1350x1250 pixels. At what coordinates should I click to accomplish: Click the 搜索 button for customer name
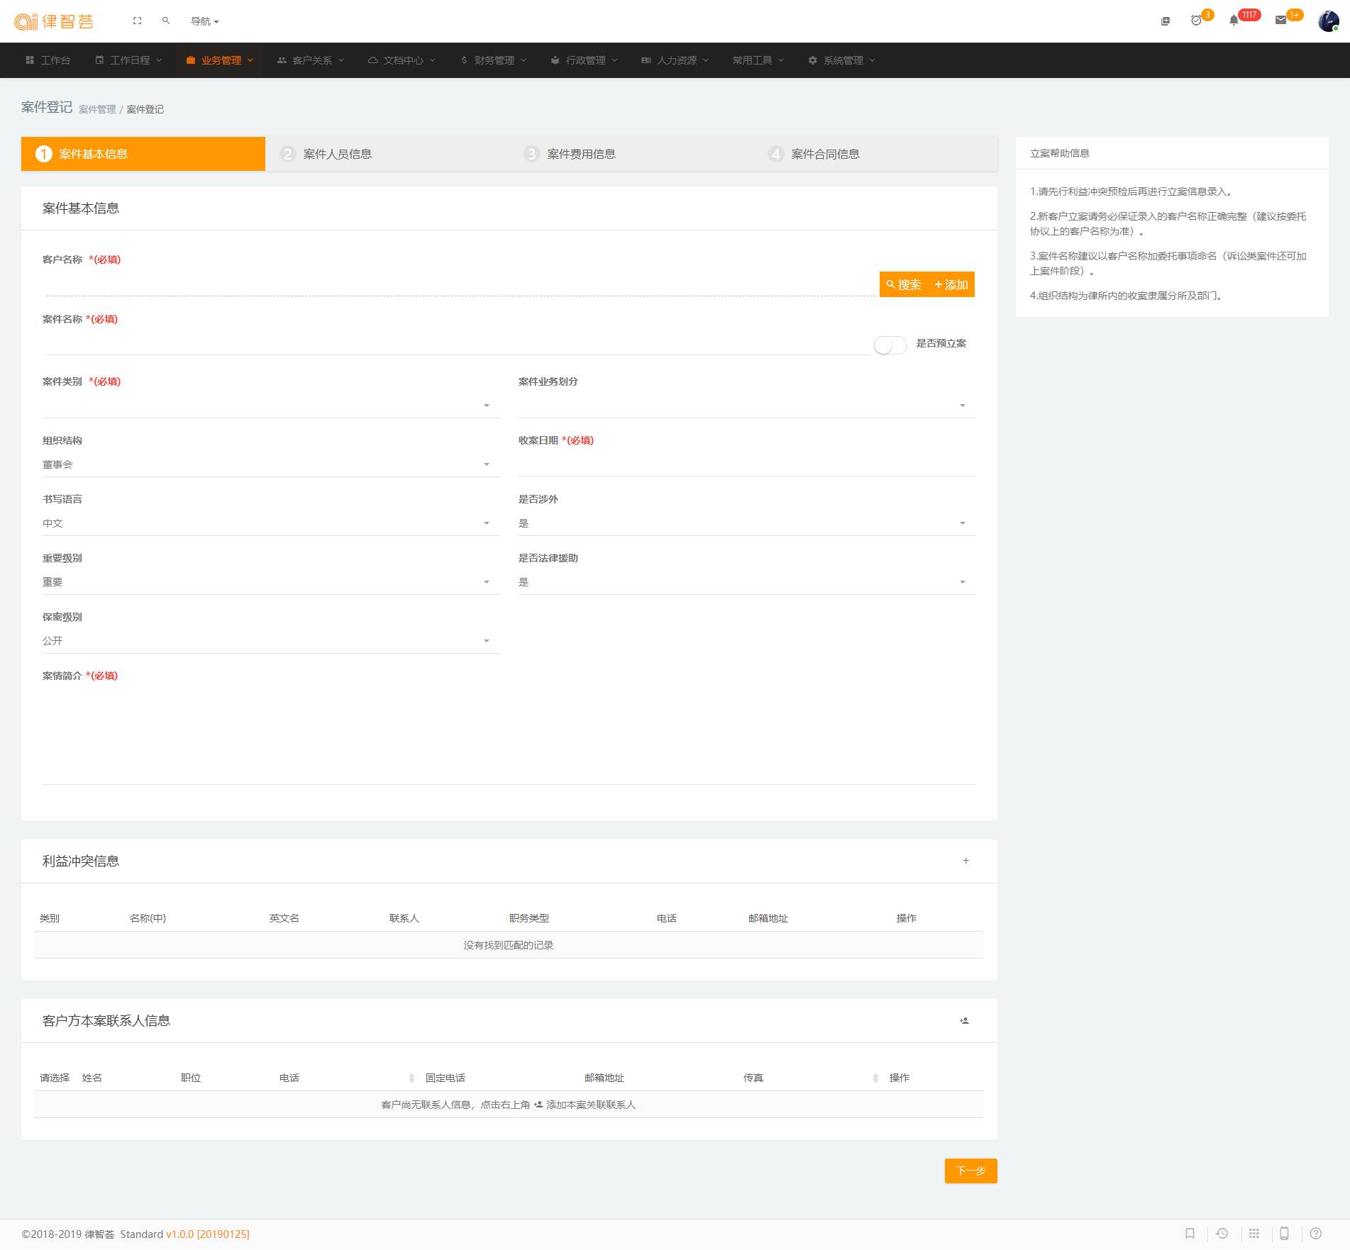904,284
